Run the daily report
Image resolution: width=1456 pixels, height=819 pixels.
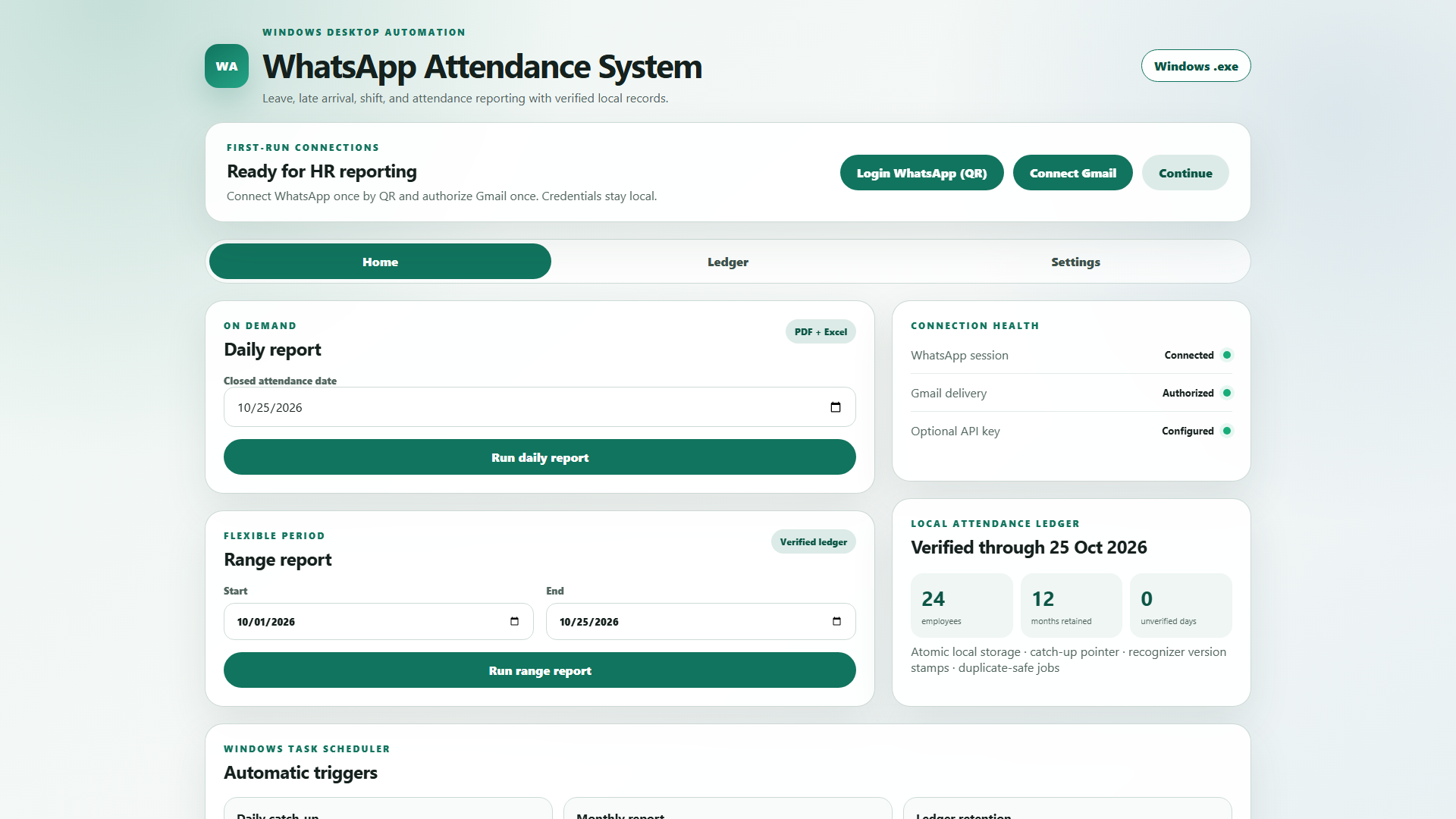540,457
